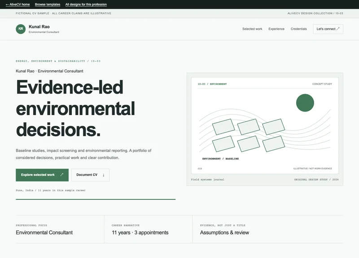The image size is (359, 258).
Task: Click 'Evidence-led environmental decisions.' headline
Action: pyautogui.click(x=75, y=108)
